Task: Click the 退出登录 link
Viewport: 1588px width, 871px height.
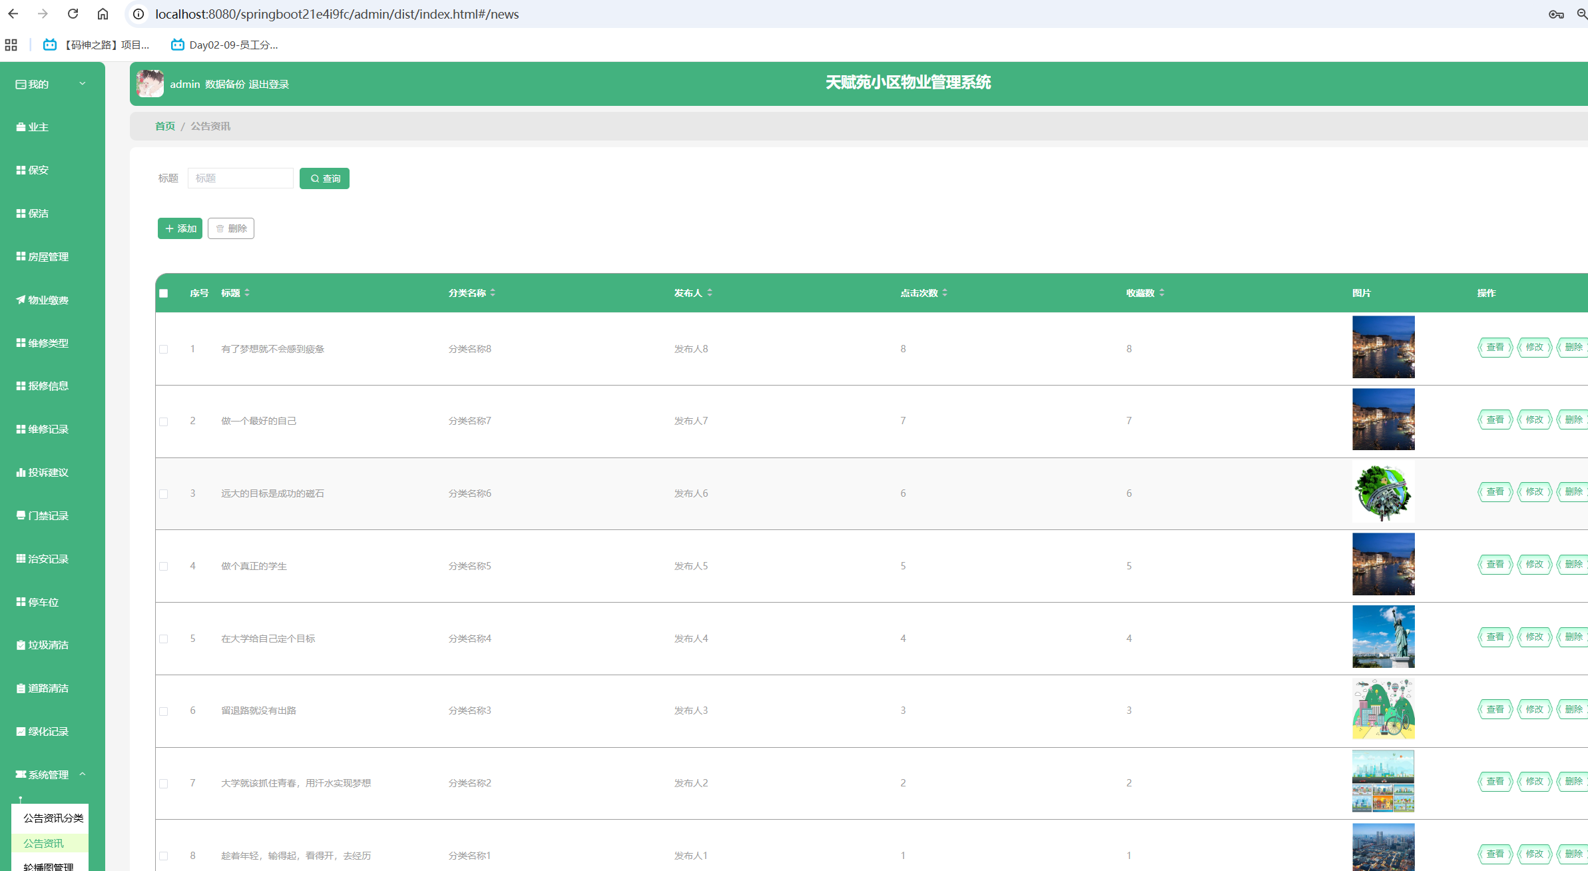Action: click(268, 85)
